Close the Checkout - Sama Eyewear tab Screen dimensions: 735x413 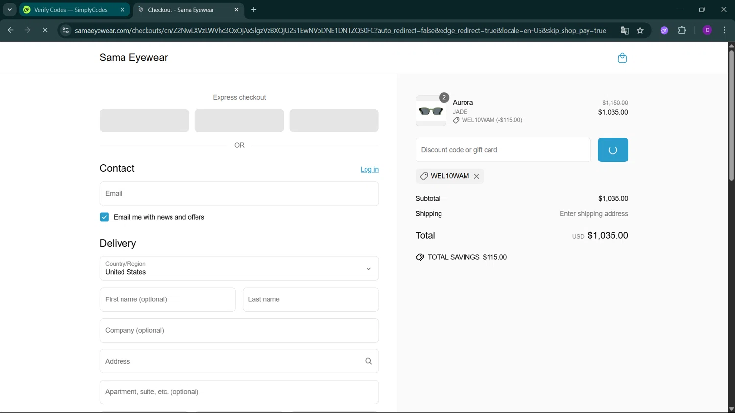pos(236,10)
